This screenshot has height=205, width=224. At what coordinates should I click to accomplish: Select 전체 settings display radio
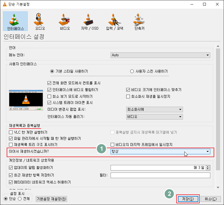(x=20, y=199)
